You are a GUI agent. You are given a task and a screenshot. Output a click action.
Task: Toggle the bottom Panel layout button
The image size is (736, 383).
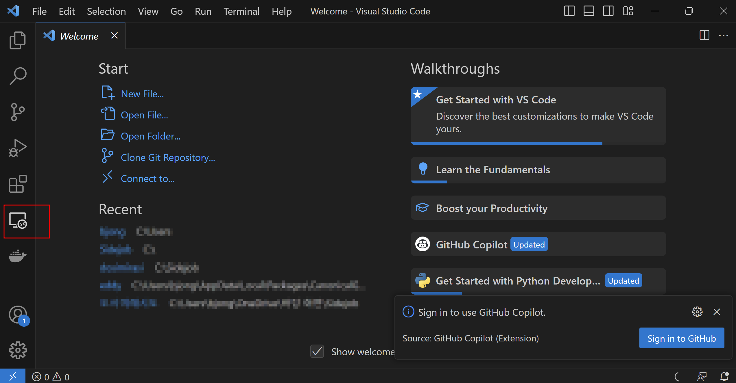589,11
